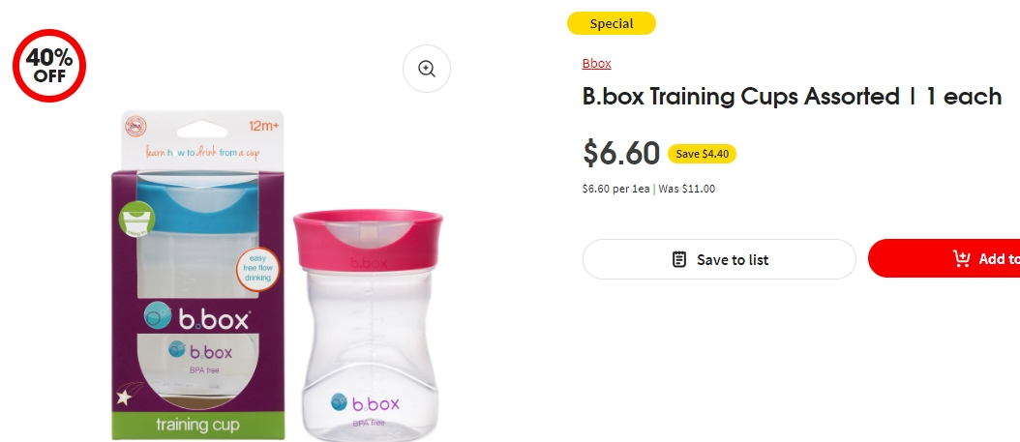Click the orange easy free flow drinking sticker
Image resolution: width=1020 pixels, height=442 pixels.
coord(257,269)
